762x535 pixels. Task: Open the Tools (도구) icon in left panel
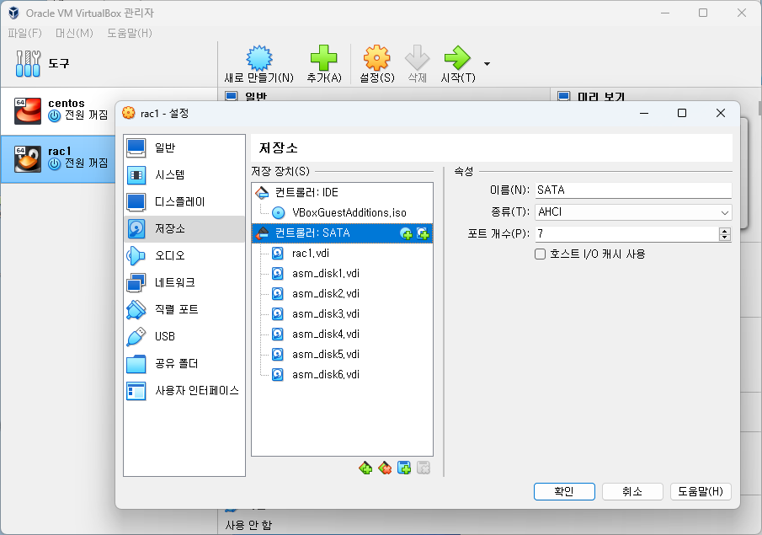(x=28, y=63)
